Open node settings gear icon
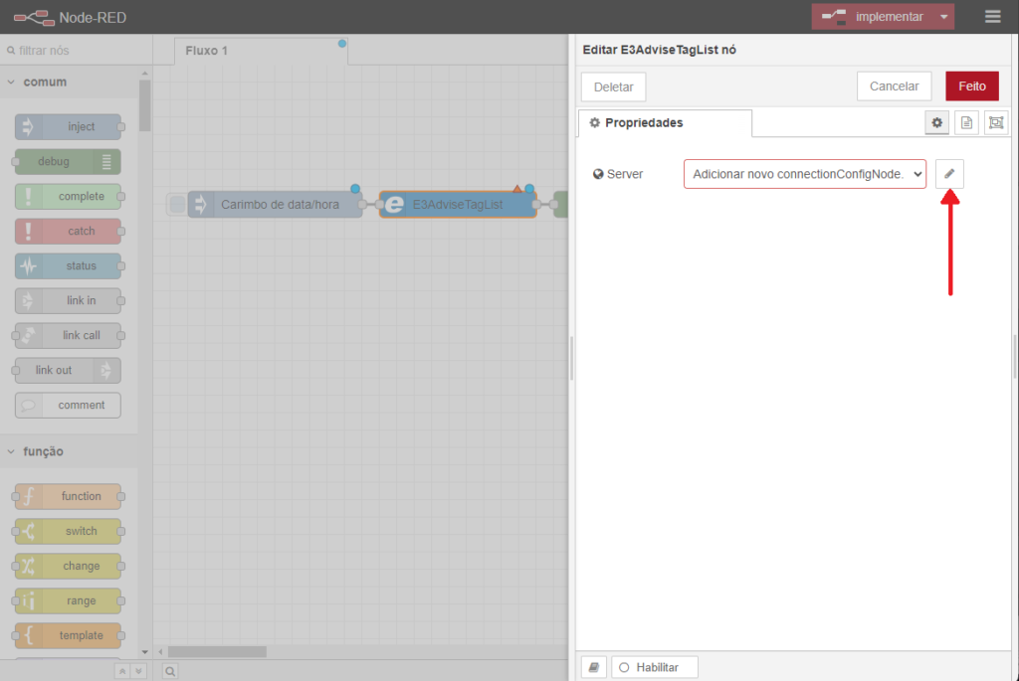The height and width of the screenshot is (681, 1019). click(936, 122)
